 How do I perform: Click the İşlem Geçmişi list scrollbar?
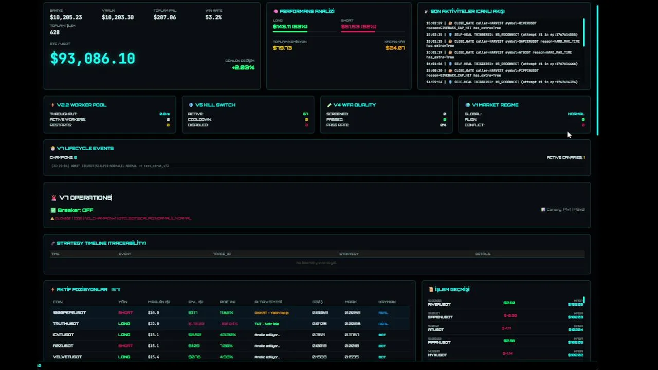coord(583,300)
